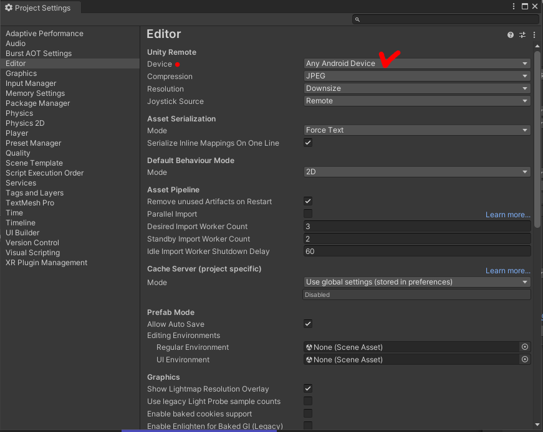Open Player settings category
Viewport: 543px width, 432px height.
[17, 133]
